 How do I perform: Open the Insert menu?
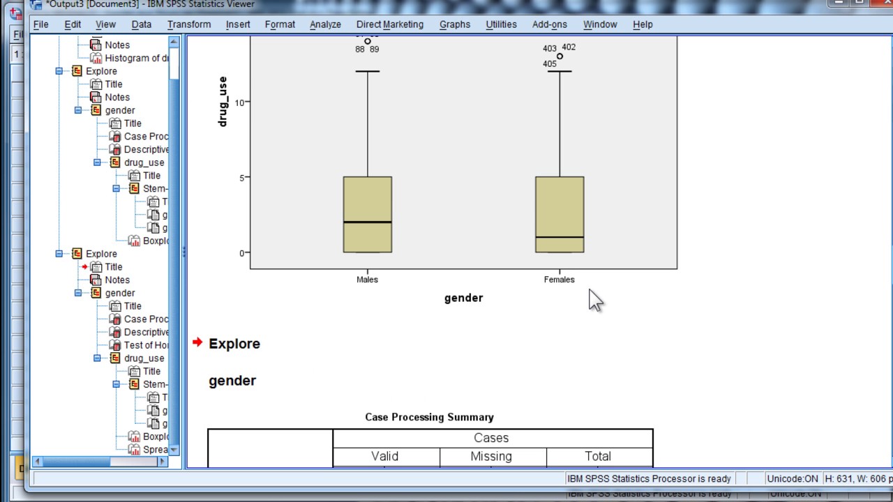(238, 24)
